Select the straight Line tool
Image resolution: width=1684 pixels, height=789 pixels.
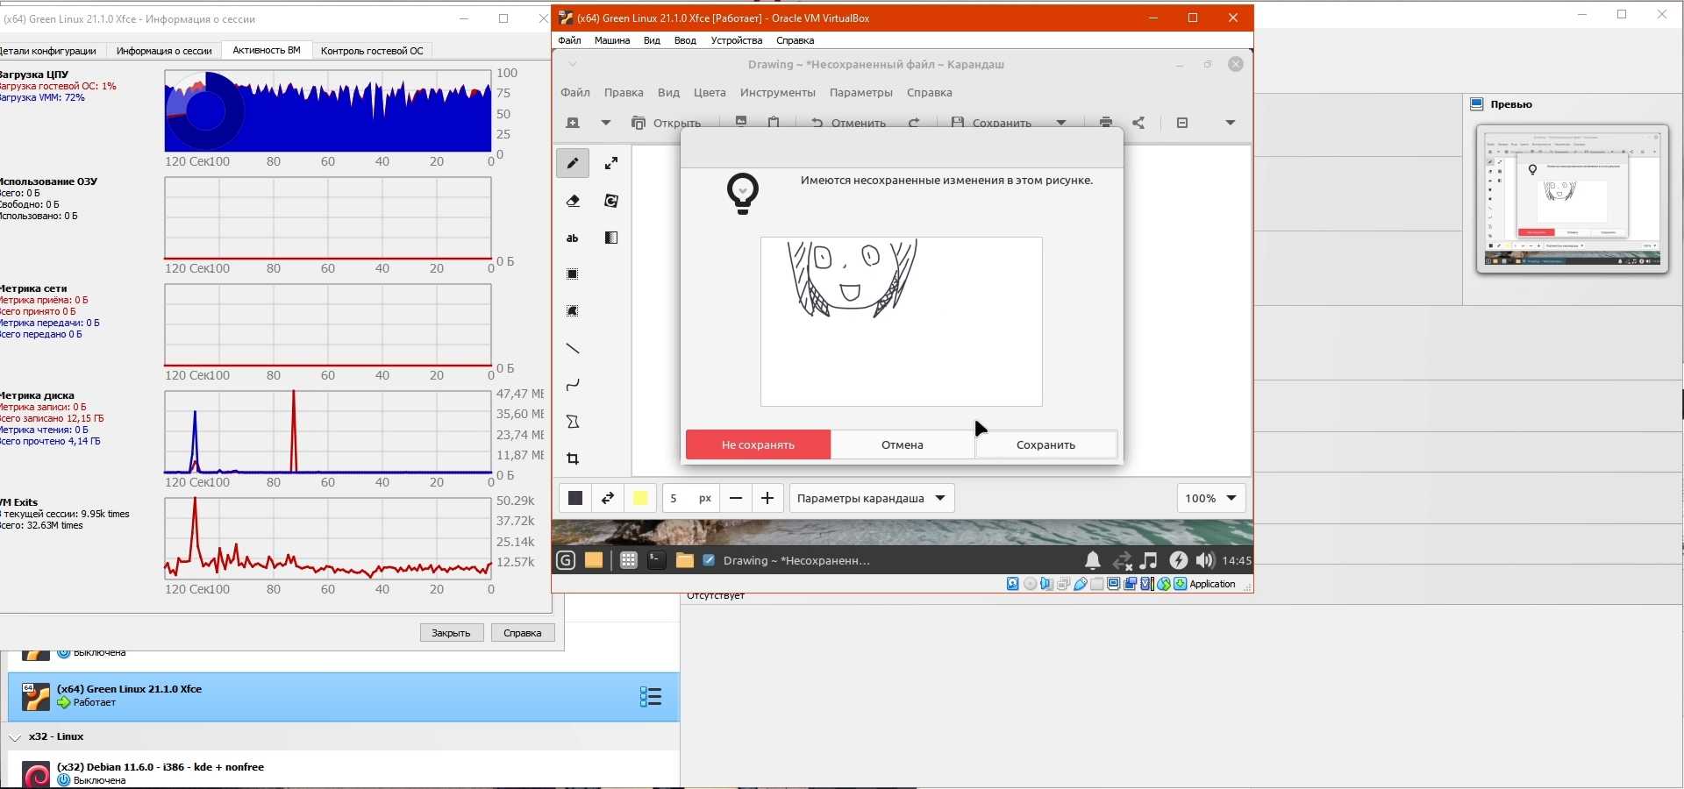pyautogui.click(x=573, y=349)
